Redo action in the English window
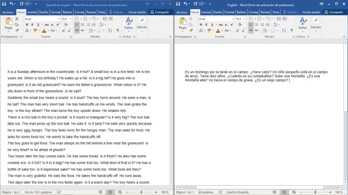This screenshot has height=195, width=348. 195,4
